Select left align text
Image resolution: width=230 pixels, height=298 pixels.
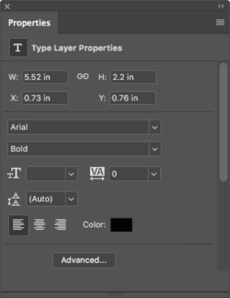[x=18, y=225]
